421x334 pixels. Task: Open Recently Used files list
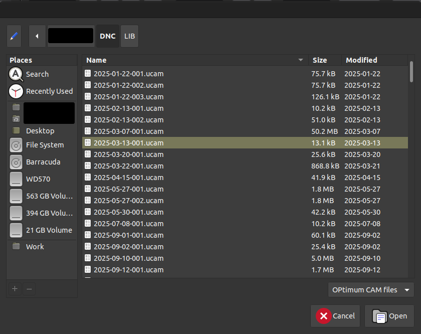click(49, 91)
